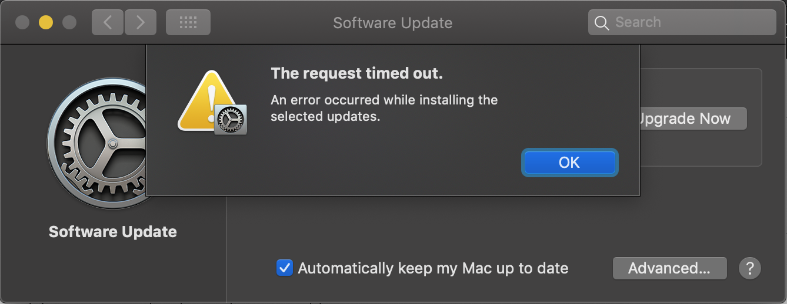
Task: Show all preferences with grid button
Action: [188, 23]
